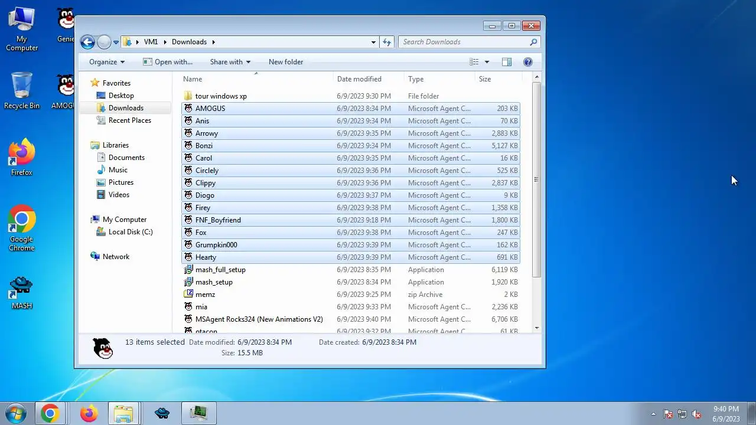
Task: Open address bar history dropdown
Action: (x=373, y=42)
